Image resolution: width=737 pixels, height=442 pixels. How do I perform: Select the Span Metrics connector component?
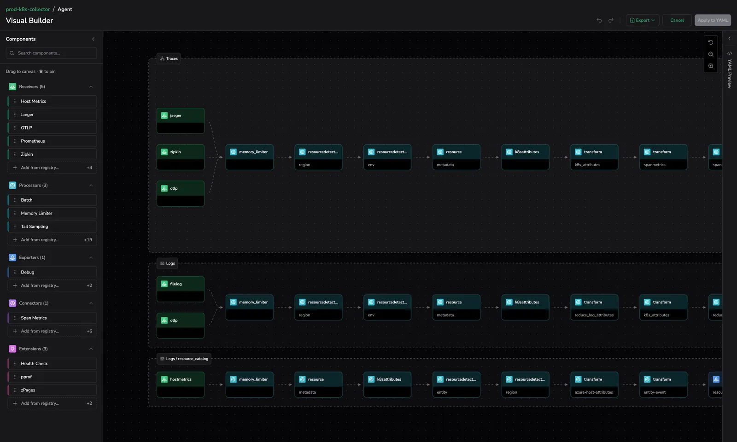tap(52, 318)
